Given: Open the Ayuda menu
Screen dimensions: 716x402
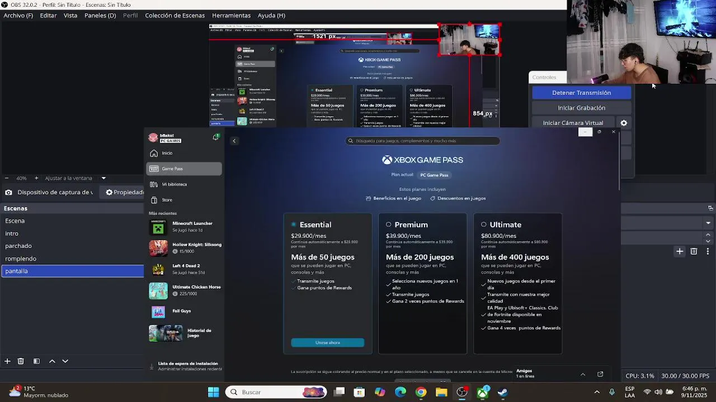Looking at the screenshot, I should 271,15.
